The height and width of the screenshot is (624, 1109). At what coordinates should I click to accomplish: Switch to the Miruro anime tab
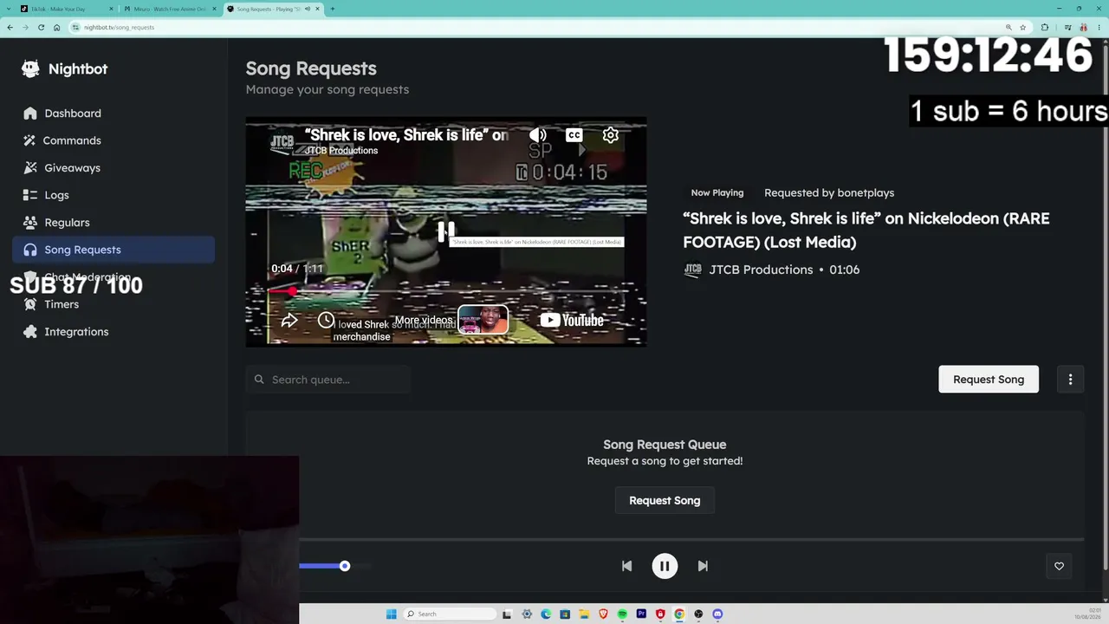click(169, 9)
